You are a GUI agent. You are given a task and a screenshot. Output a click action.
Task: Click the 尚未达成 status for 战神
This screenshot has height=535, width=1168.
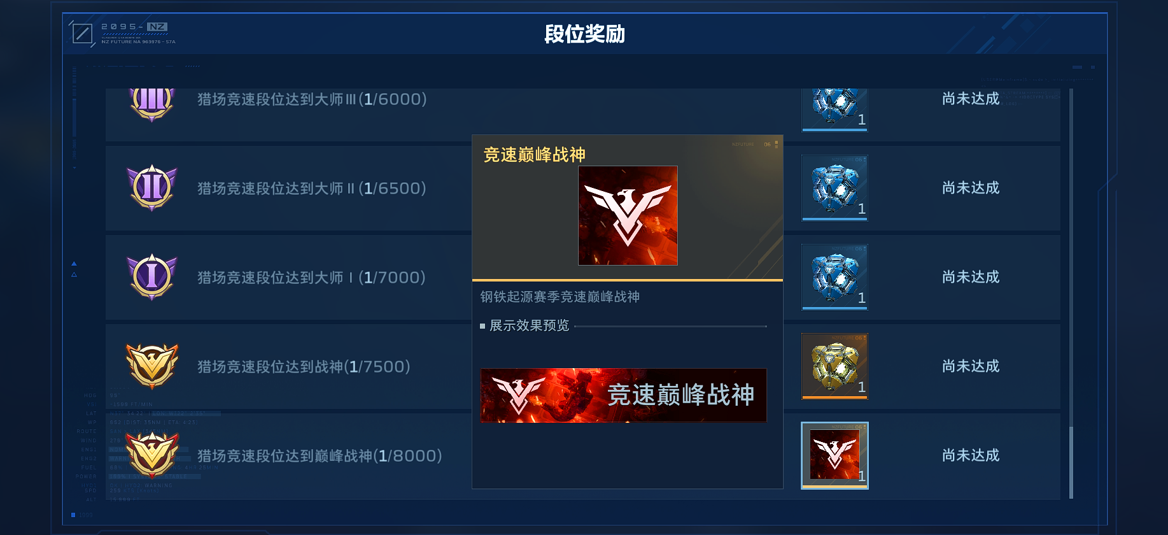click(971, 366)
